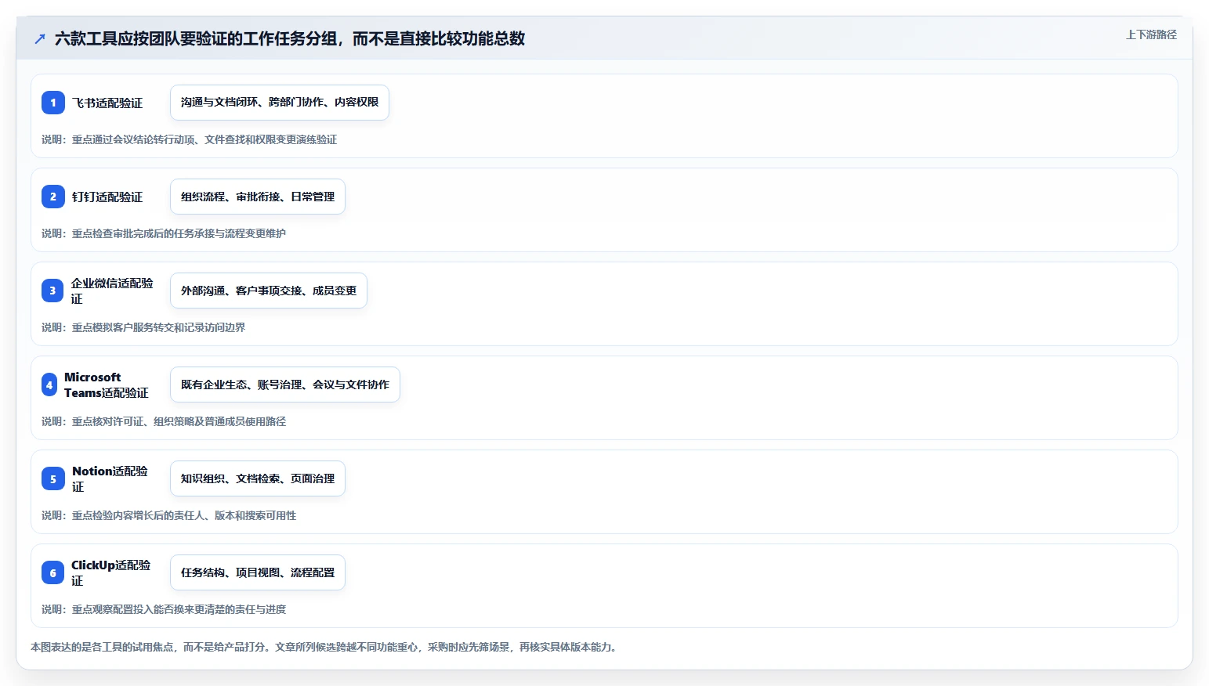Click the 上下游路径 label in header
The height and width of the screenshot is (686, 1209).
coord(1151,34)
